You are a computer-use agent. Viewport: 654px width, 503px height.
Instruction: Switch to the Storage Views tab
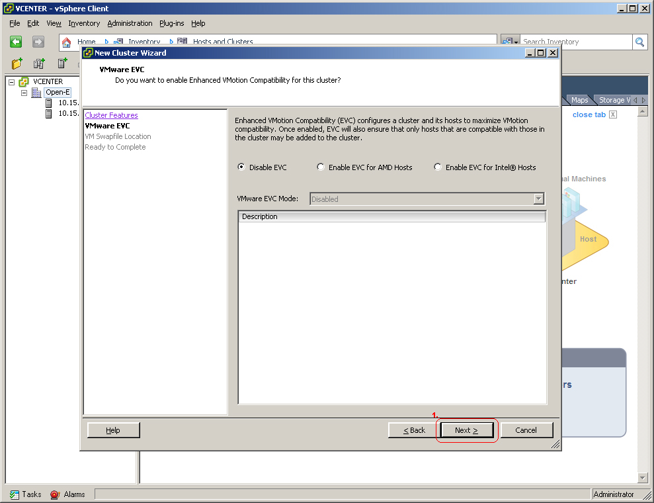pyautogui.click(x=614, y=100)
